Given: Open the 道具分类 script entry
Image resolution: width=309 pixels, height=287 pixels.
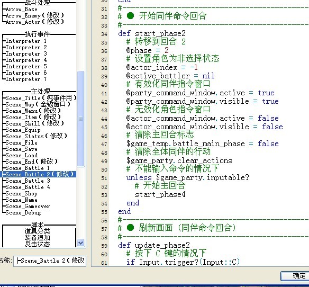Looking at the screenshot, I should (37, 231).
